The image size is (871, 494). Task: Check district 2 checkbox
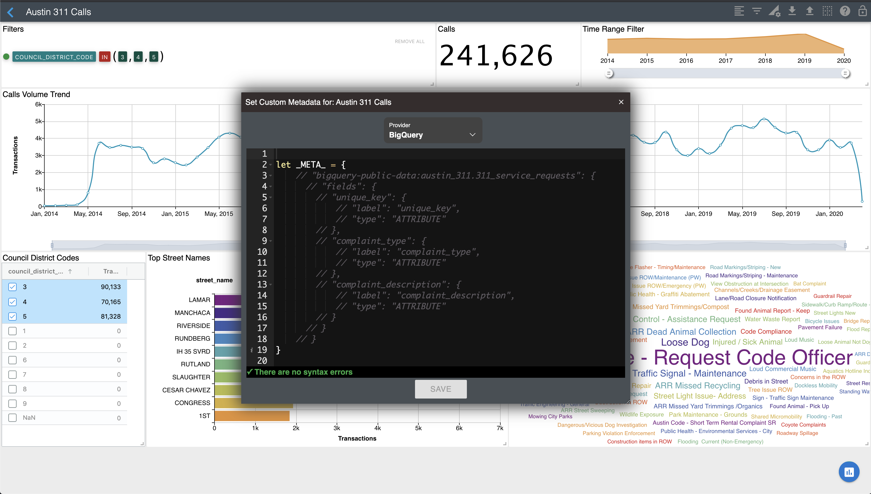pyautogui.click(x=12, y=346)
